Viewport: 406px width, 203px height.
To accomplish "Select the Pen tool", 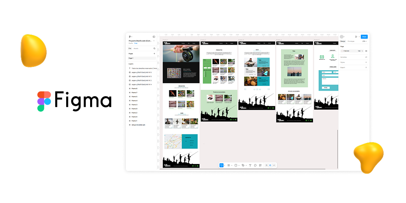I will click(243, 165).
